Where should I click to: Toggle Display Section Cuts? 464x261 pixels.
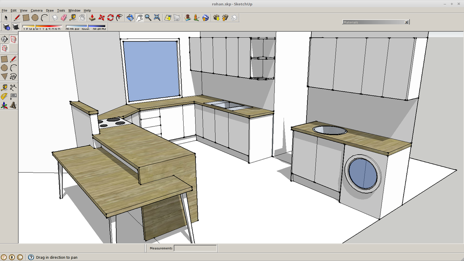click(4, 48)
